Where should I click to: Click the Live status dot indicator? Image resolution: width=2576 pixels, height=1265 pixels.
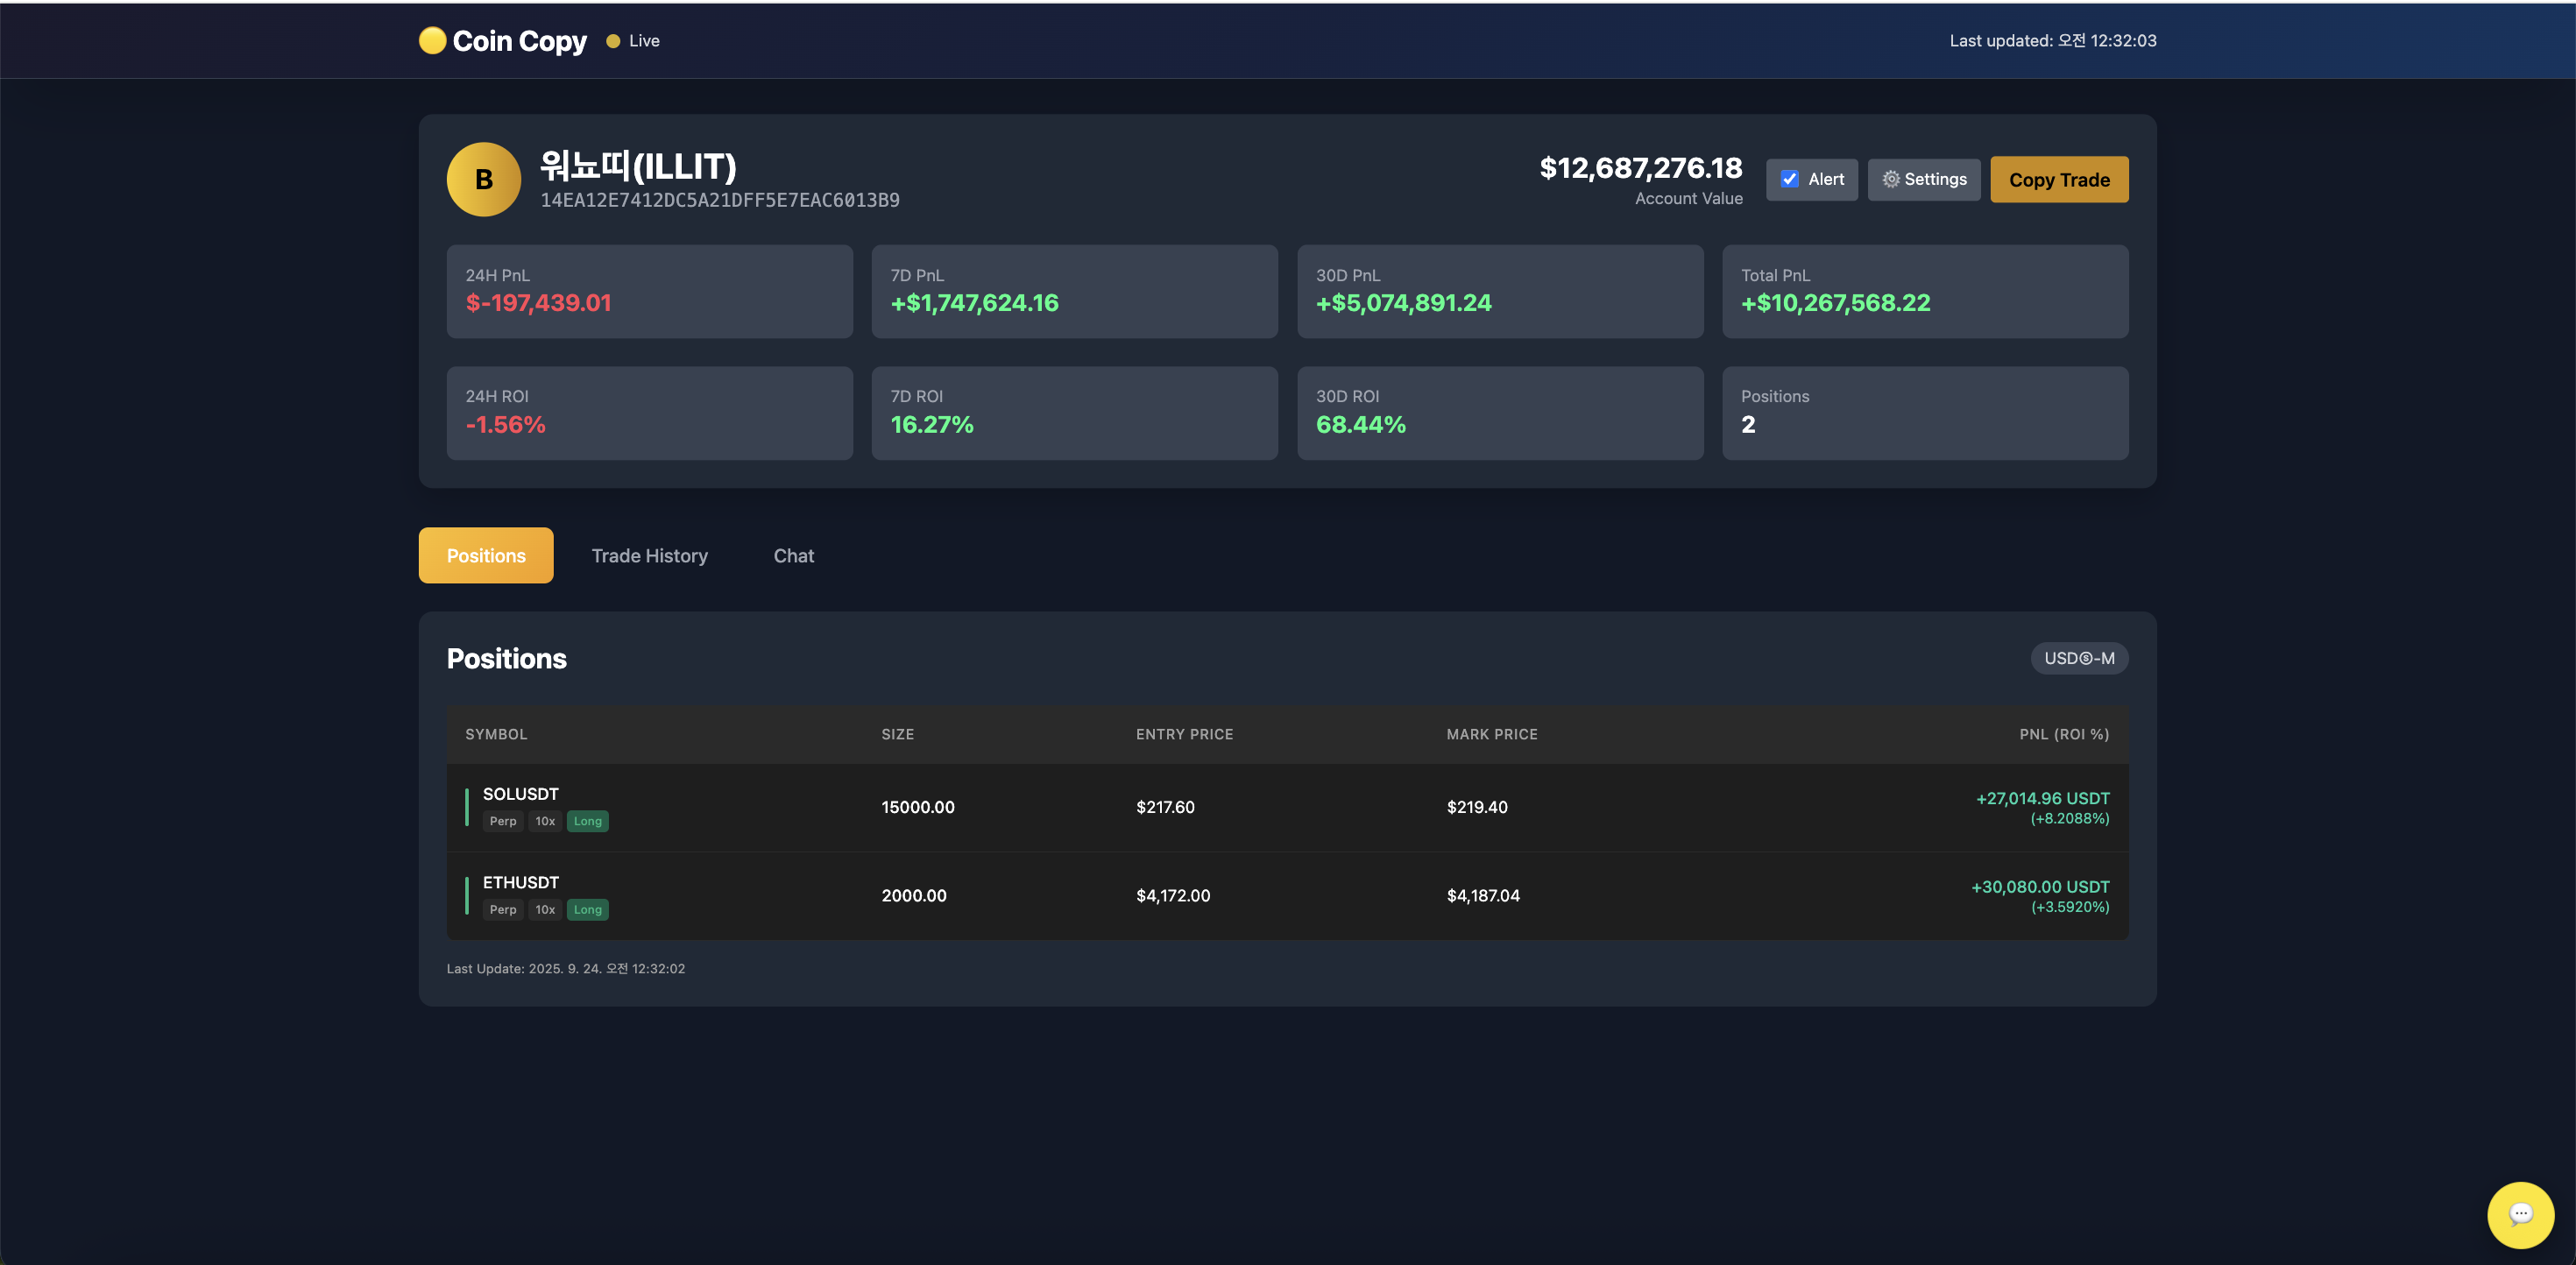tap(613, 41)
